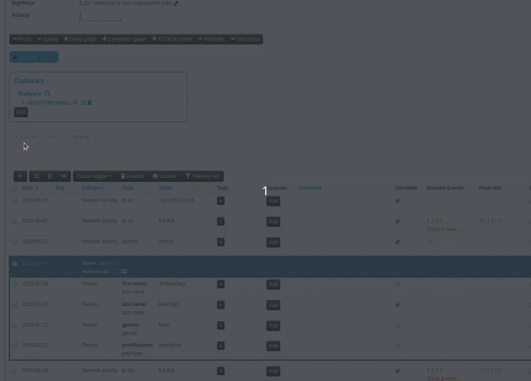Image resolution: width=531 pixels, height=381 pixels.
Task: Toggle correlate checkbox for 192.168.219.63 row
Action: [x=398, y=201]
